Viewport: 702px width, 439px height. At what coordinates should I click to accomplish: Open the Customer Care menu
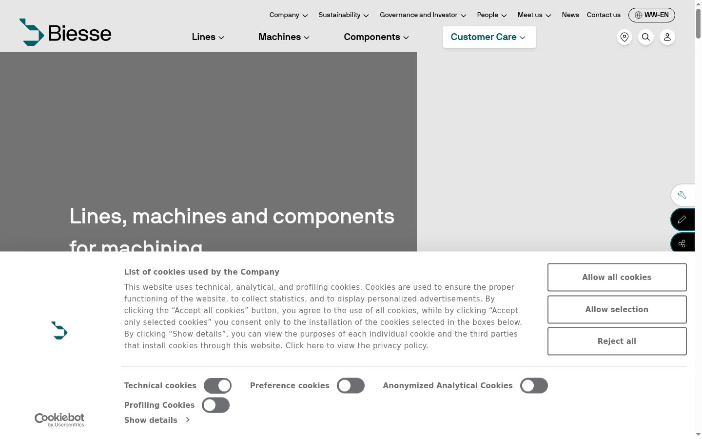pos(489,37)
